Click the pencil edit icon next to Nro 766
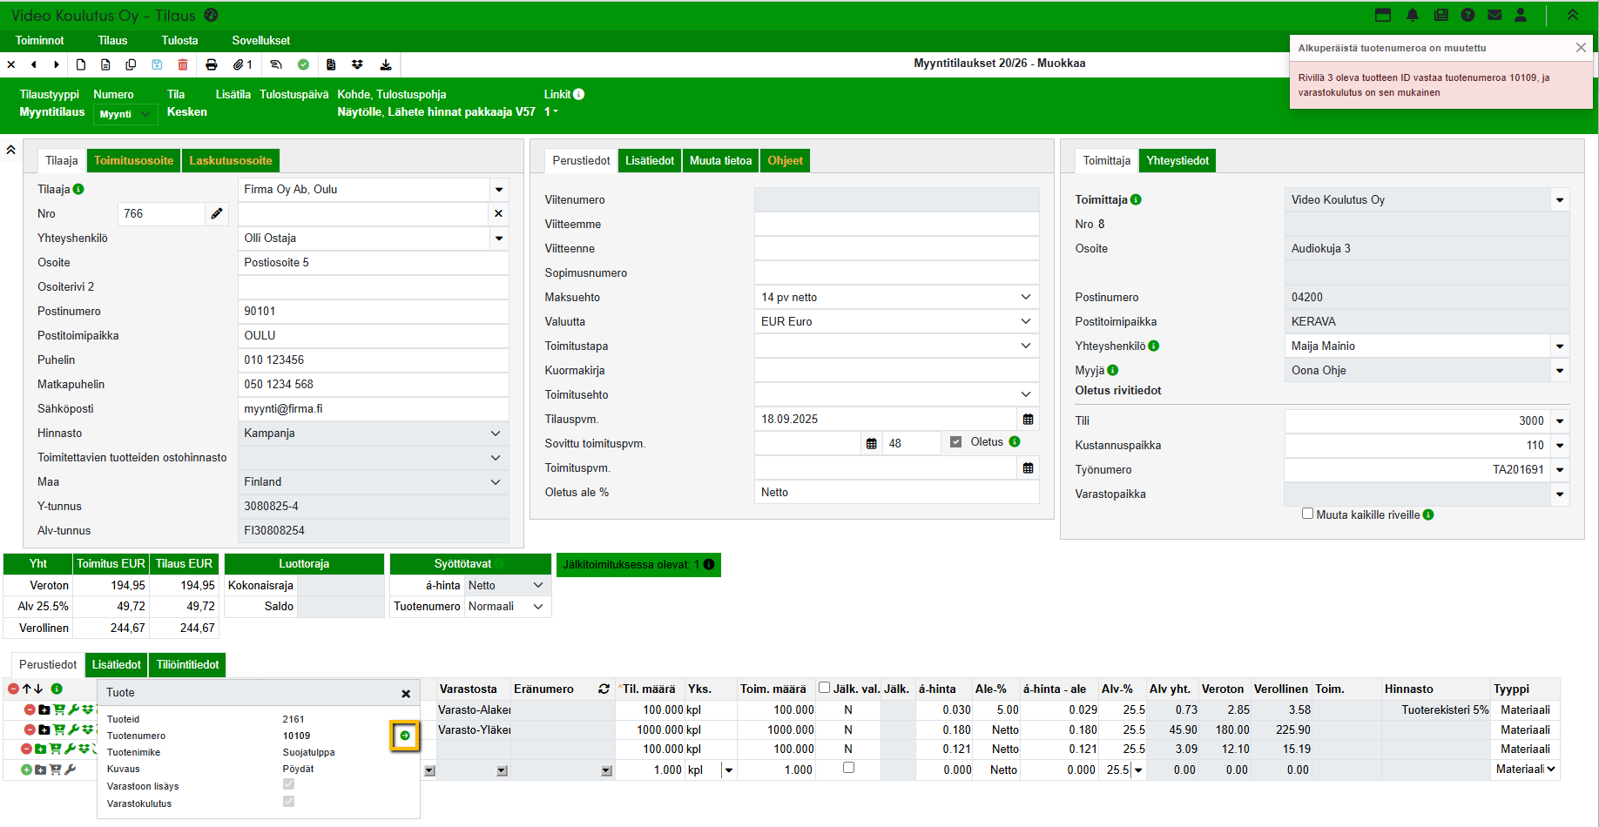The image size is (1599, 827). click(x=217, y=213)
